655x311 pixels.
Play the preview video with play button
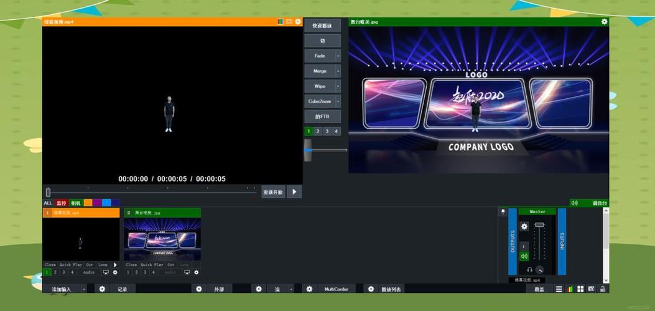pyautogui.click(x=294, y=192)
